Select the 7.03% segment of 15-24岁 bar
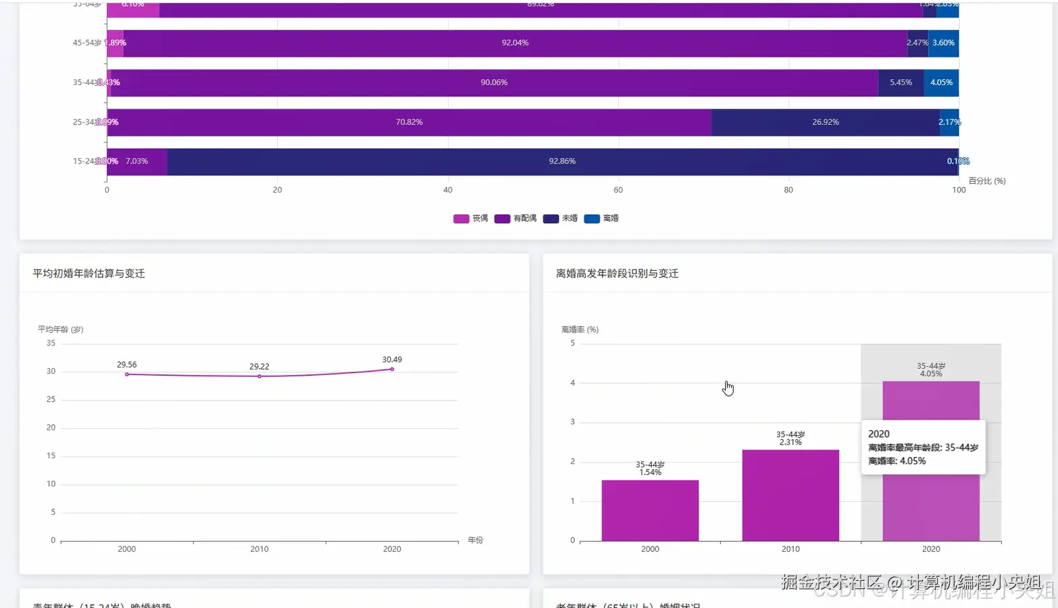 coord(137,161)
